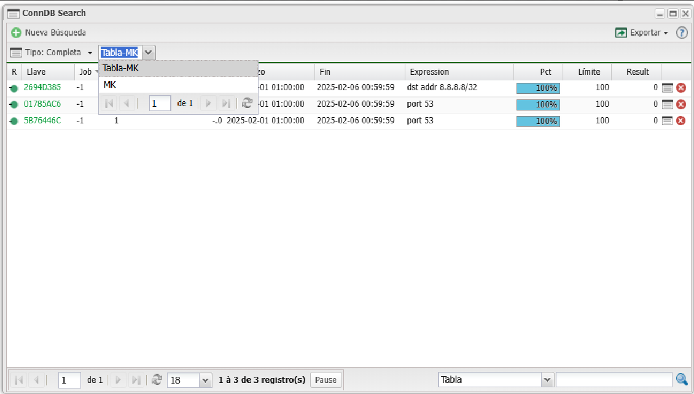The image size is (694, 394).
Task: Collapse the Tabla-MK combo box arrow
Action: point(148,53)
